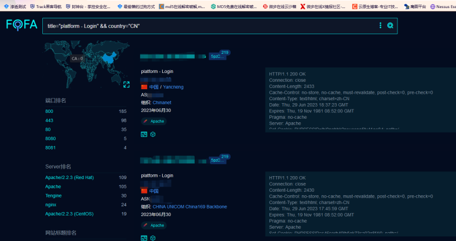Click the China flag icon in the CHINA UNICOM result
Screen dimensions: 456x241
pyautogui.click(x=144, y=191)
